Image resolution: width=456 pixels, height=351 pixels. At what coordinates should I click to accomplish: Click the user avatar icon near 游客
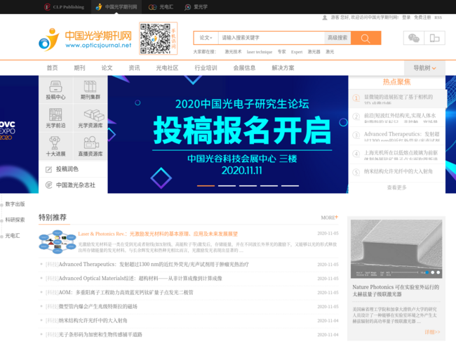tap(325, 18)
